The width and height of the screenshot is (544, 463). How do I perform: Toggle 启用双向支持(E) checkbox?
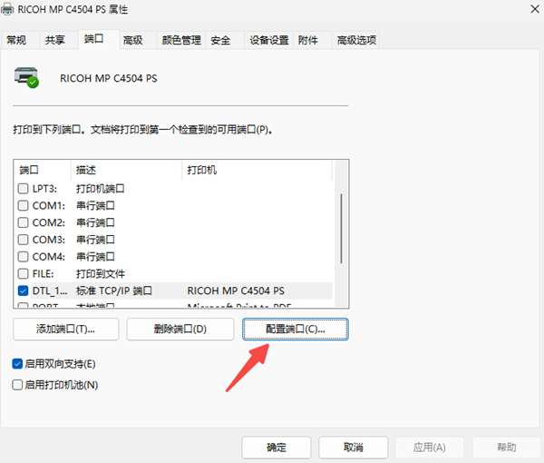pyautogui.click(x=17, y=364)
